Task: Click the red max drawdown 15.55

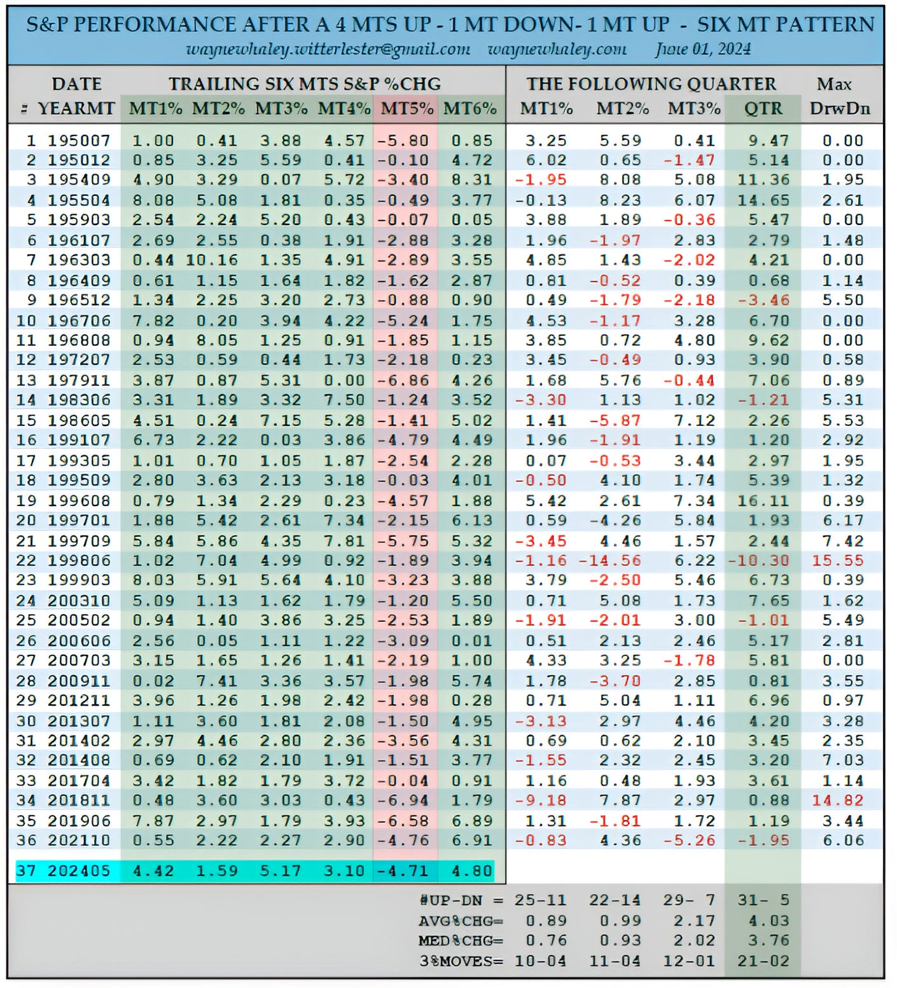Action: point(838,561)
